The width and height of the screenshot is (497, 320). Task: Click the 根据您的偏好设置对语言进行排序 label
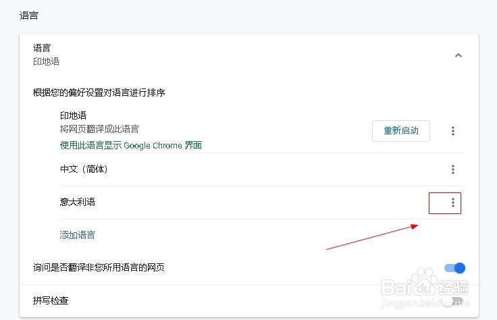tap(99, 92)
